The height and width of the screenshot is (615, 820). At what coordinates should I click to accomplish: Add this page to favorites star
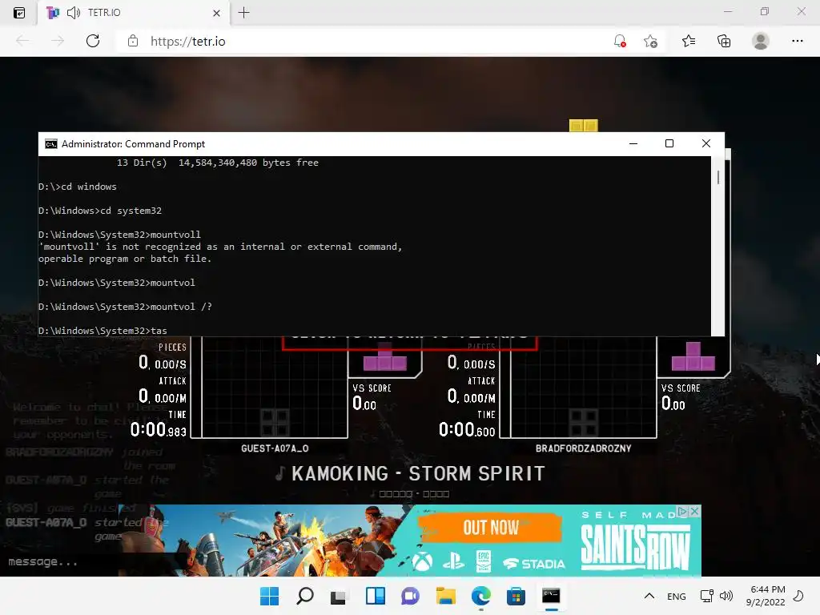click(x=650, y=41)
